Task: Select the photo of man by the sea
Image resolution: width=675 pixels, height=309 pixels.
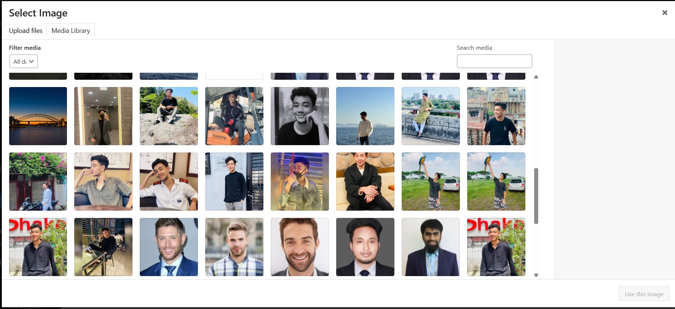Action: (x=365, y=116)
